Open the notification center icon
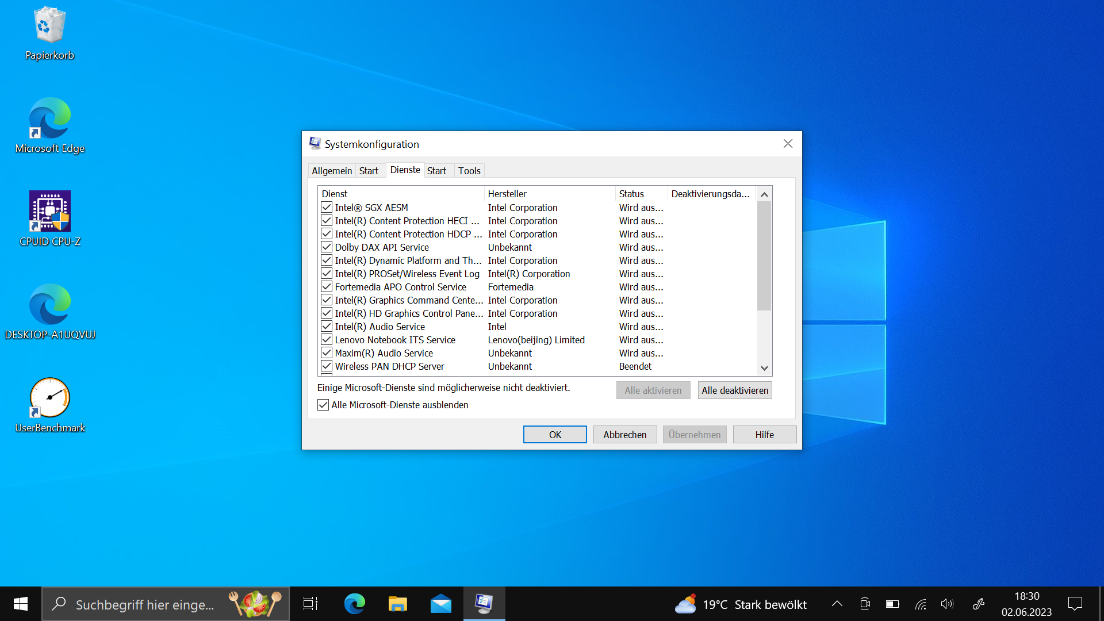The image size is (1104, 621). point(1075,604)
